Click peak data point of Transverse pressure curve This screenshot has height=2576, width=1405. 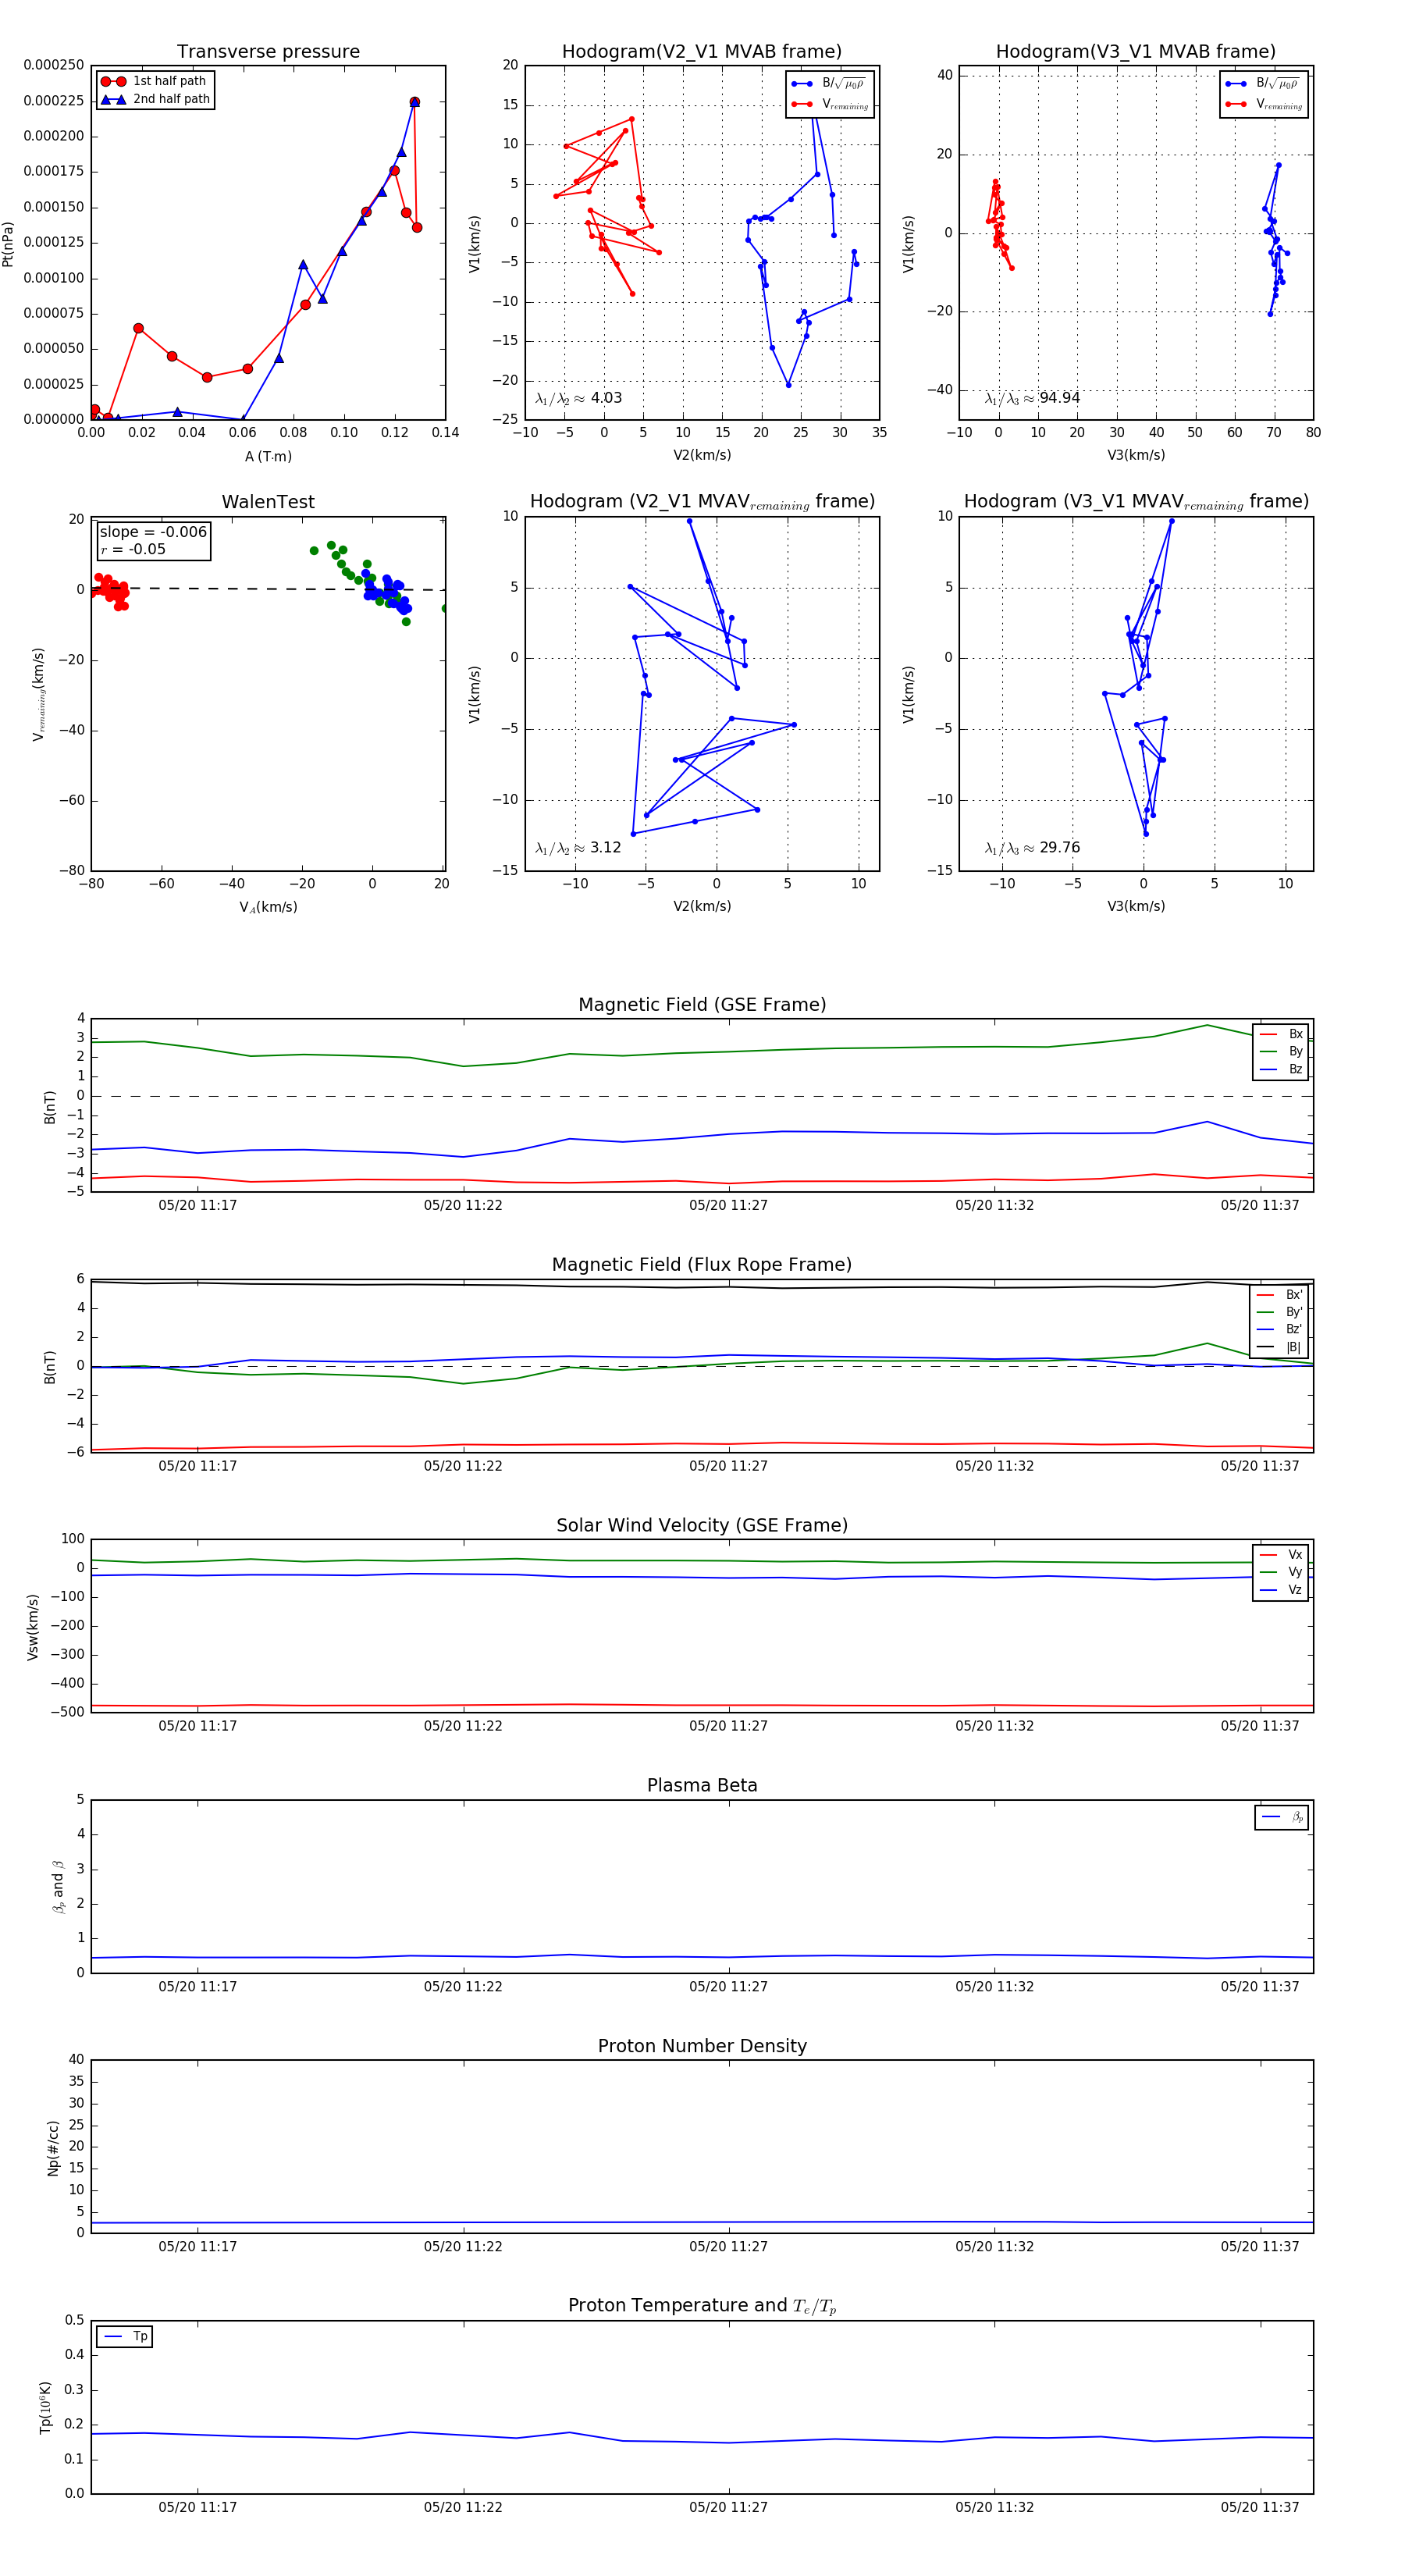pyautogui.click(x=415, y=102)
